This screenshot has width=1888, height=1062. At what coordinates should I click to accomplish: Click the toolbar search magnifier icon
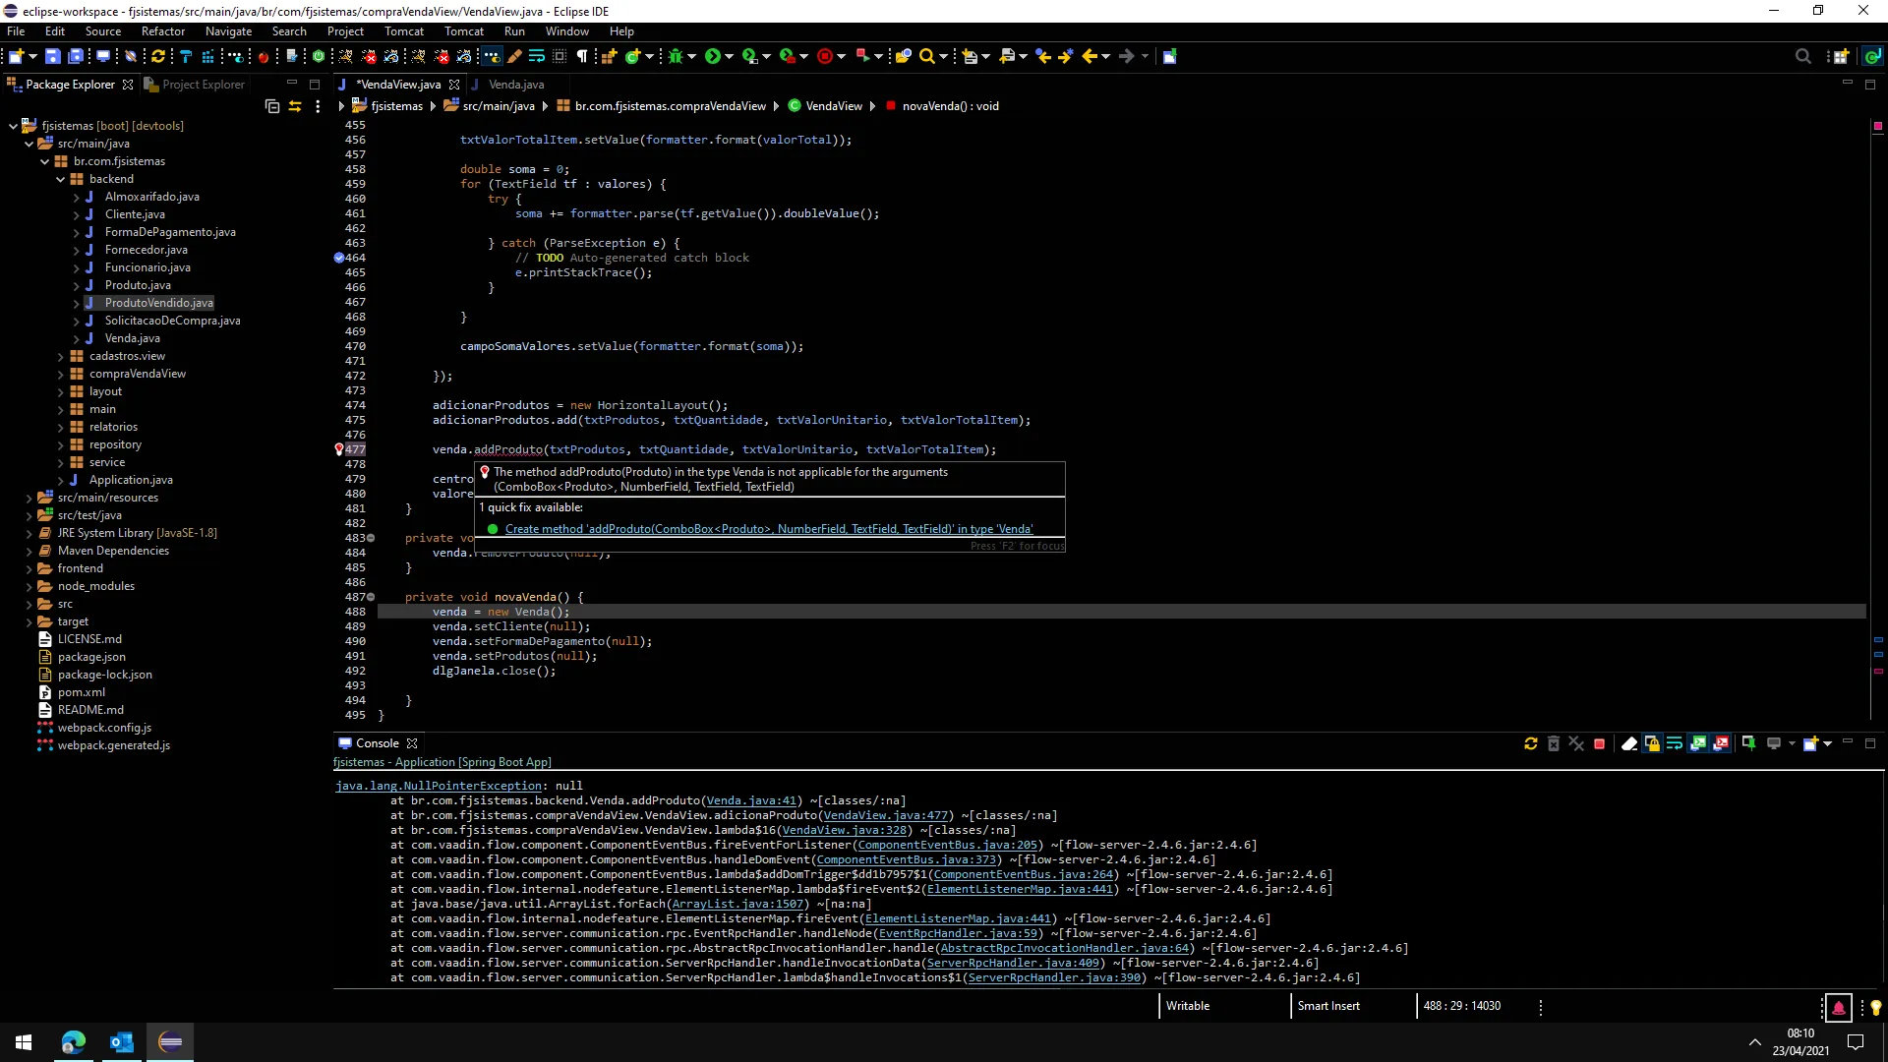[926, 56]
